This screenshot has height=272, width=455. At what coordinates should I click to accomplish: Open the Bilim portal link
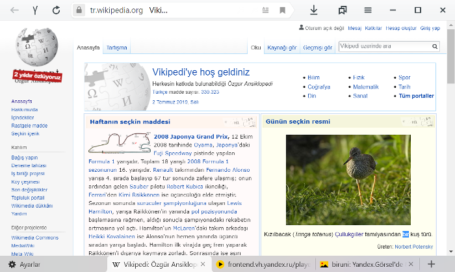pos(313,77)
